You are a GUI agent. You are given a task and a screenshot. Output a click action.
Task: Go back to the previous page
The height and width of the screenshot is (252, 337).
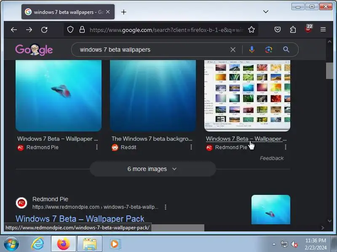[x=14, y=29]
